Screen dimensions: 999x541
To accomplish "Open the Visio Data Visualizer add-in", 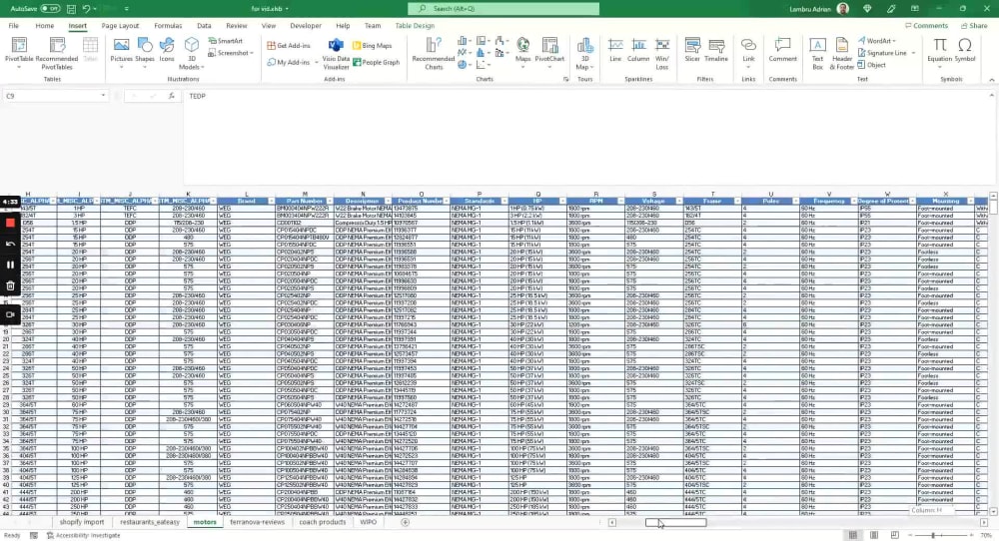I will tap(336, 54).
